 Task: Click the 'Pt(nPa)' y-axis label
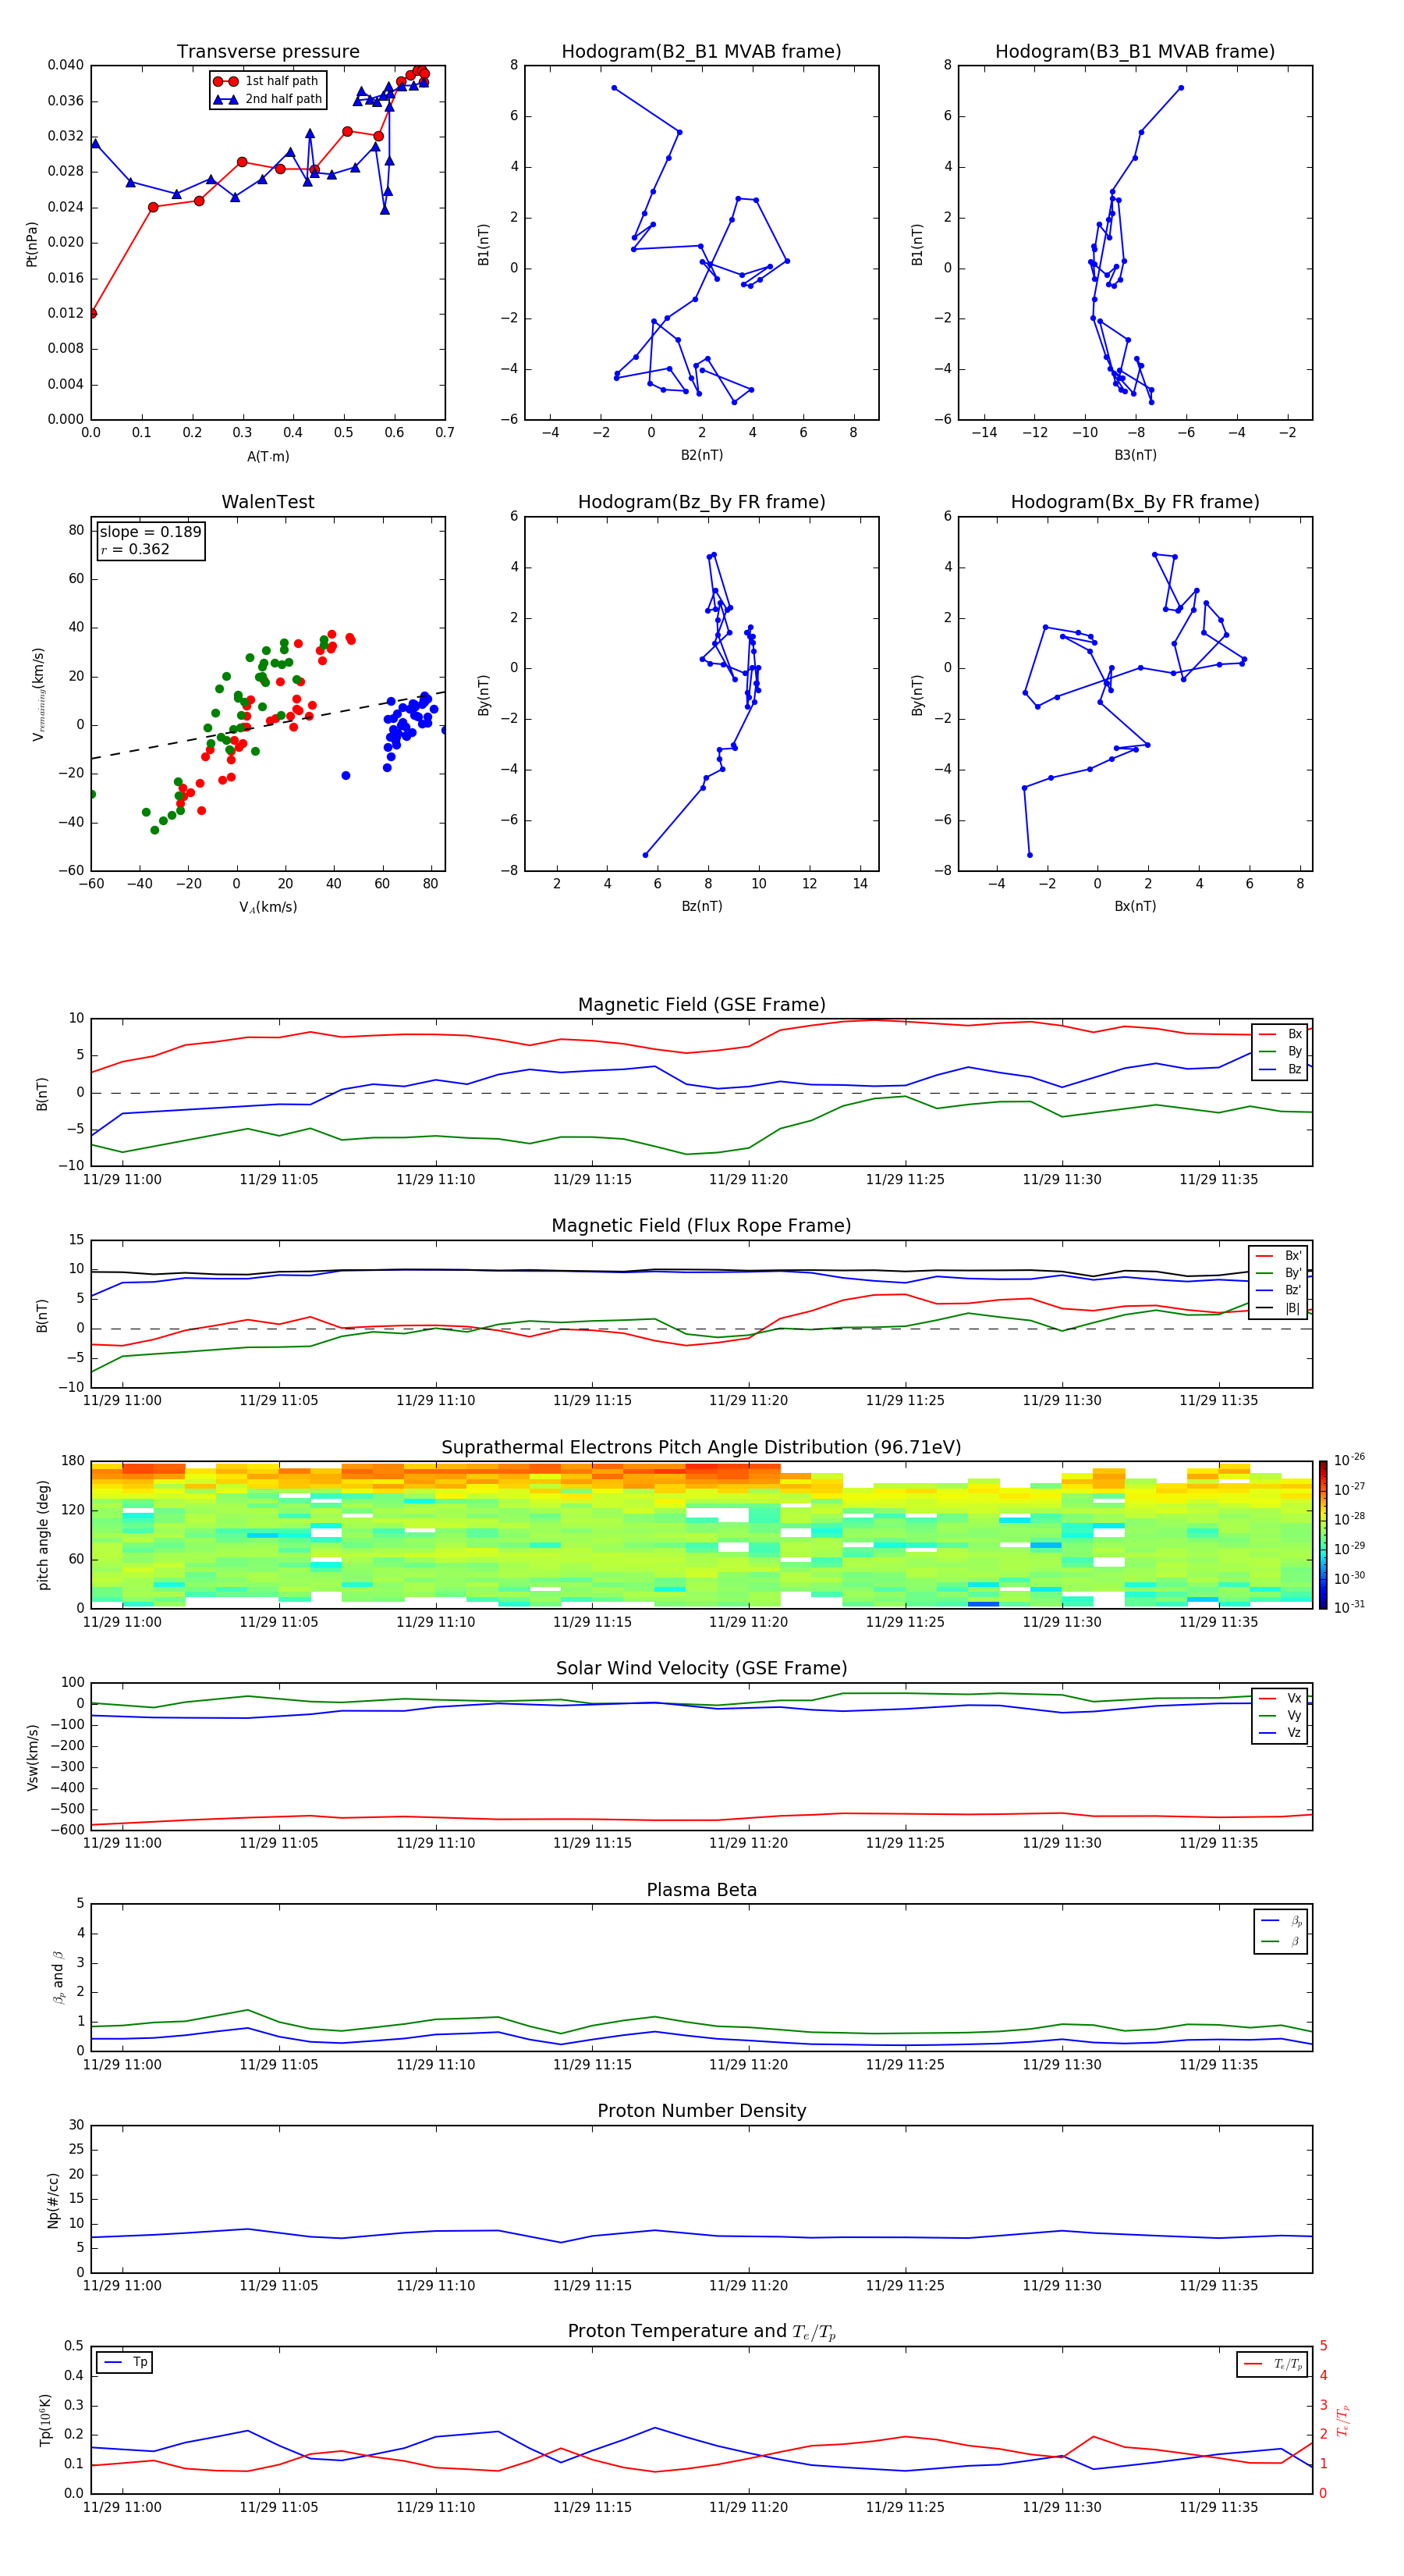(32, 244)
